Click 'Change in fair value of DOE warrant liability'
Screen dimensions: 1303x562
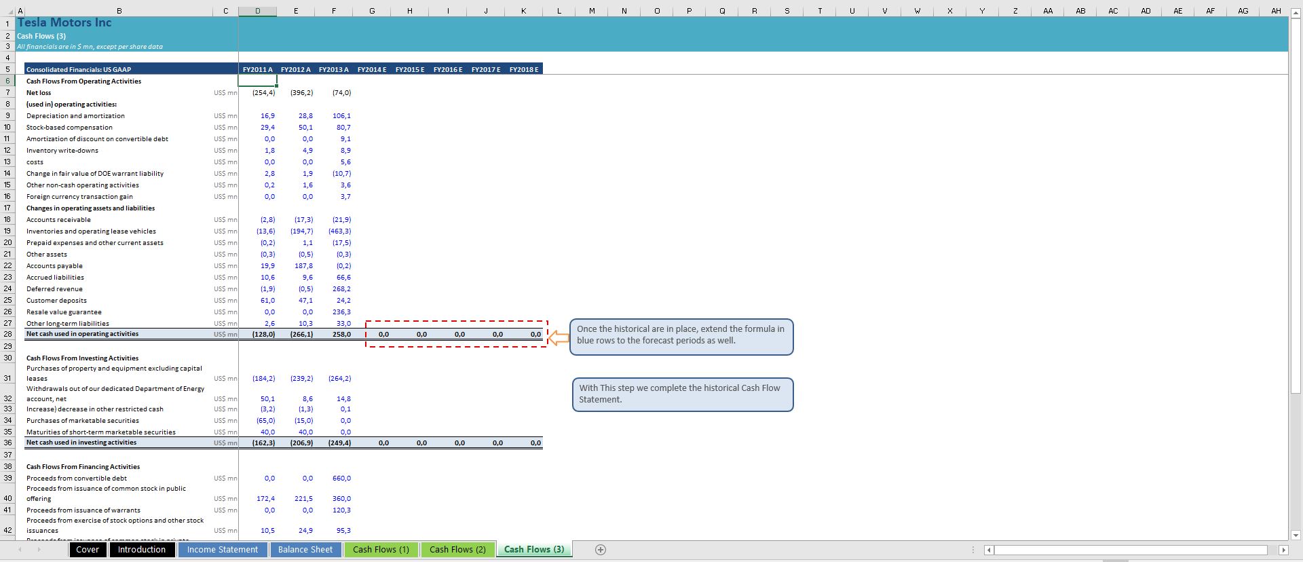(95, 174)
